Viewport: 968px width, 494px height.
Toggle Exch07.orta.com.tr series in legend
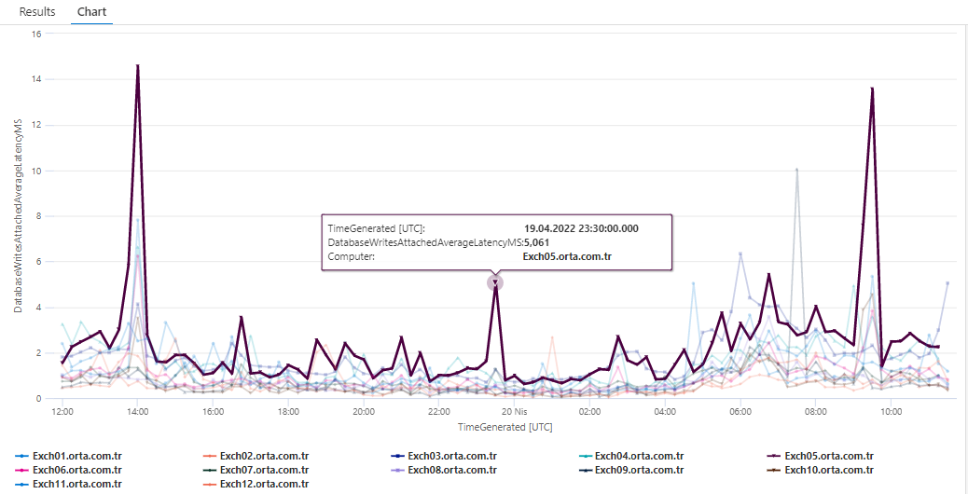pos(256,471)
